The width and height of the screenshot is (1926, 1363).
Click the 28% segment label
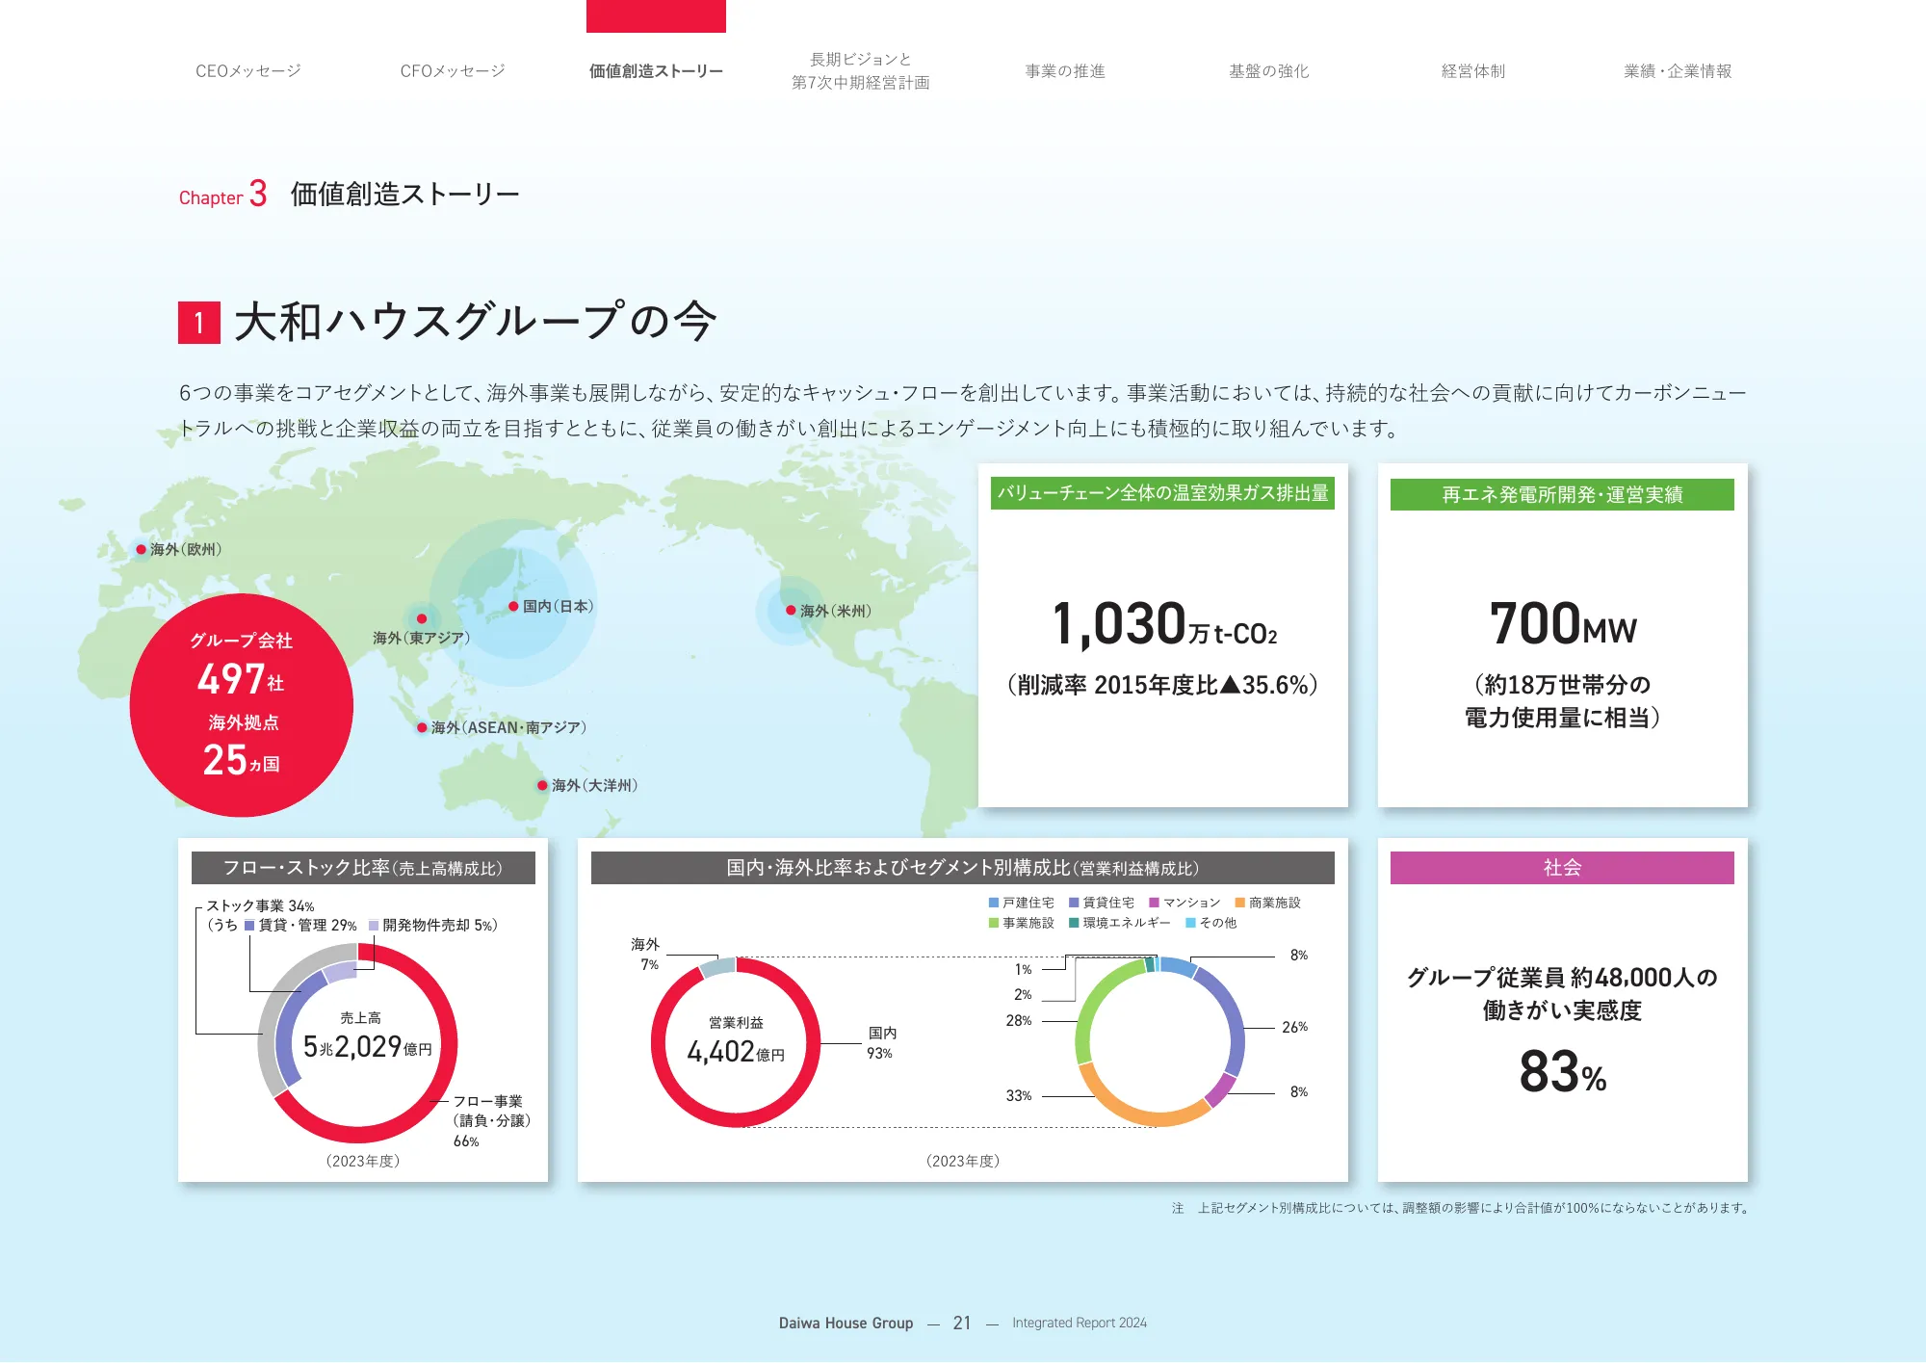pyautogui.click(x=1019, y=1020)
